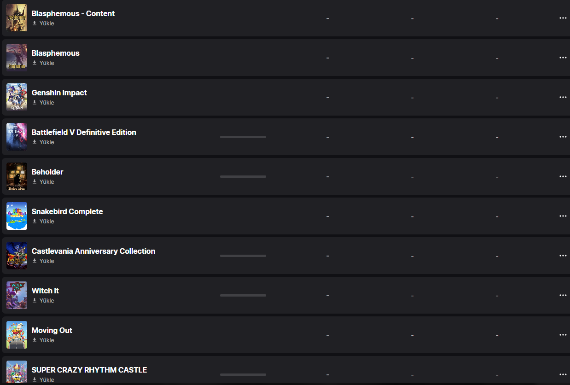570x385 pixels.
Task: Open three-dot menu for Moving Out
Action: point(563,335)
